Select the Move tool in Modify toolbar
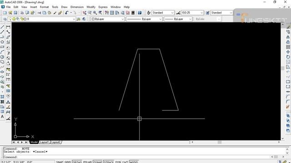This screenshot has width=291, height=163. (288, 52)
